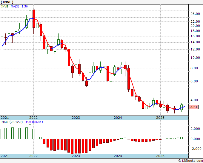Viewport: 203px width, 163px height.
Task: Click the 10.00 price axis label
Action: (195, 58)
